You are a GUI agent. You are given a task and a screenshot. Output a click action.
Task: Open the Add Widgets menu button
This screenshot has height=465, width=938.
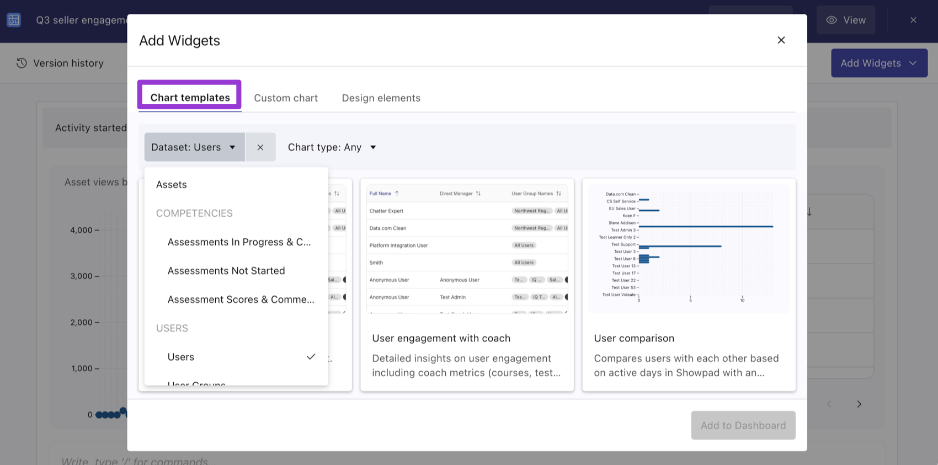coord(879,63)
